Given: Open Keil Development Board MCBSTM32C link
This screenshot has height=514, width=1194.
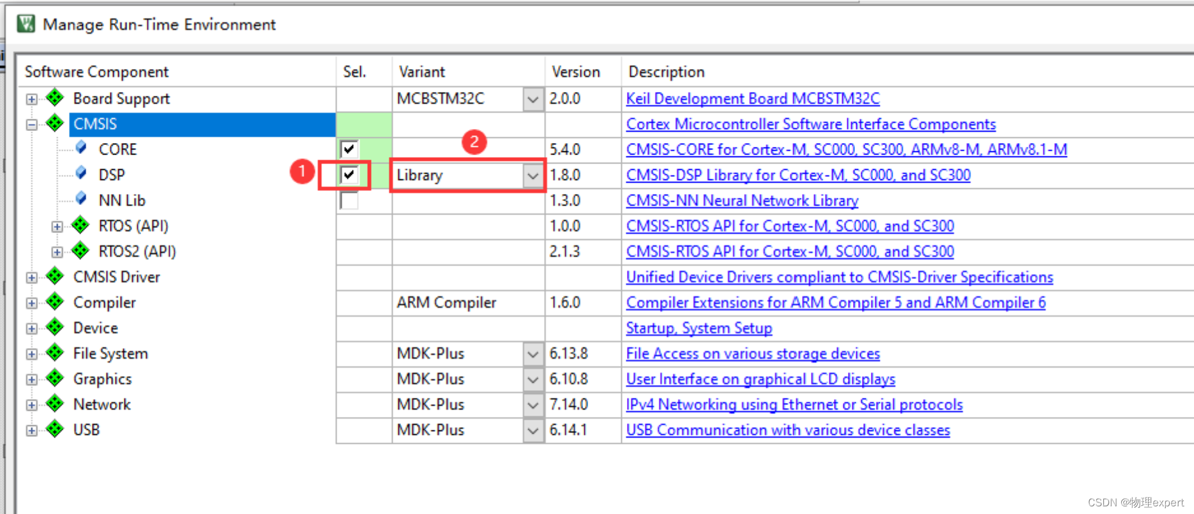Looking at the screenshot, I should tap(753, 99).
